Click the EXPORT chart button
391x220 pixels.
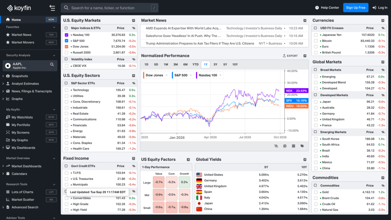point(290,56)
